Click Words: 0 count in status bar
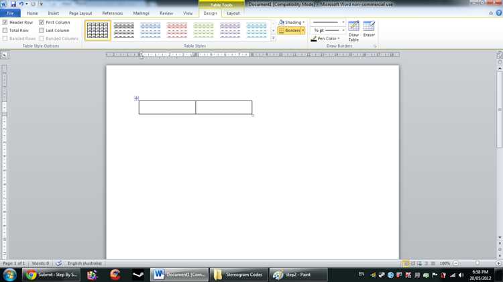Image resolution: width=503 pixels, height=282 pixels. [x=40, y=263]
